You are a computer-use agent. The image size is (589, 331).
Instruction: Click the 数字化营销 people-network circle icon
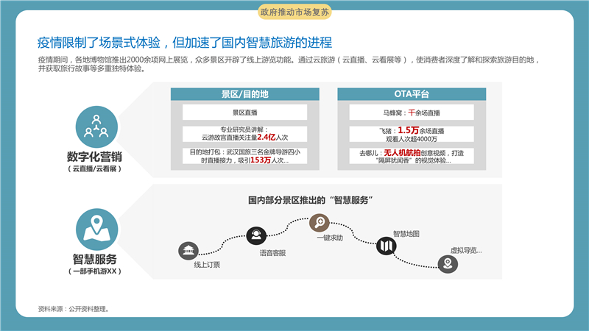click(96, 127)
